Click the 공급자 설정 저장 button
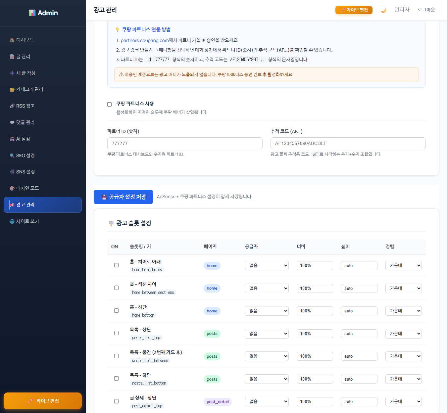 coord(123,197)
